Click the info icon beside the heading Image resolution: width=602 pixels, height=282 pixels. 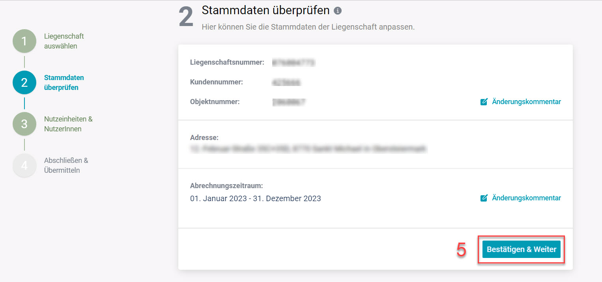337,11
